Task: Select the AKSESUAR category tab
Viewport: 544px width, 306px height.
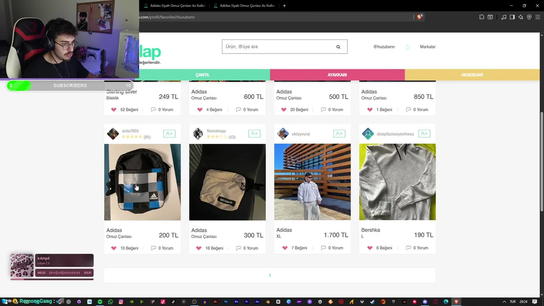Action: (x=472, y=75)
